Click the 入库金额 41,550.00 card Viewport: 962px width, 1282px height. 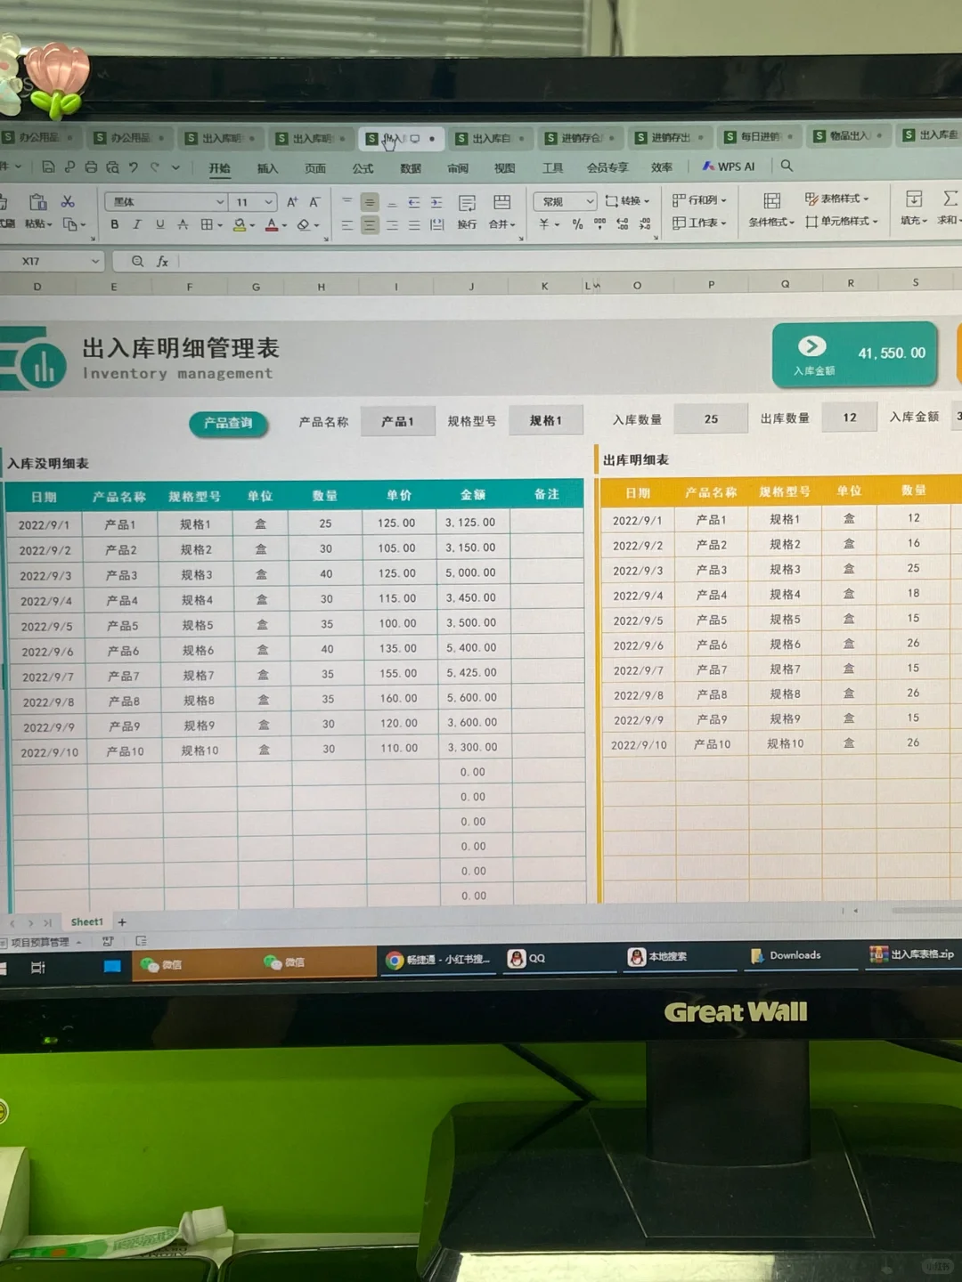click(x=854, y=354)
